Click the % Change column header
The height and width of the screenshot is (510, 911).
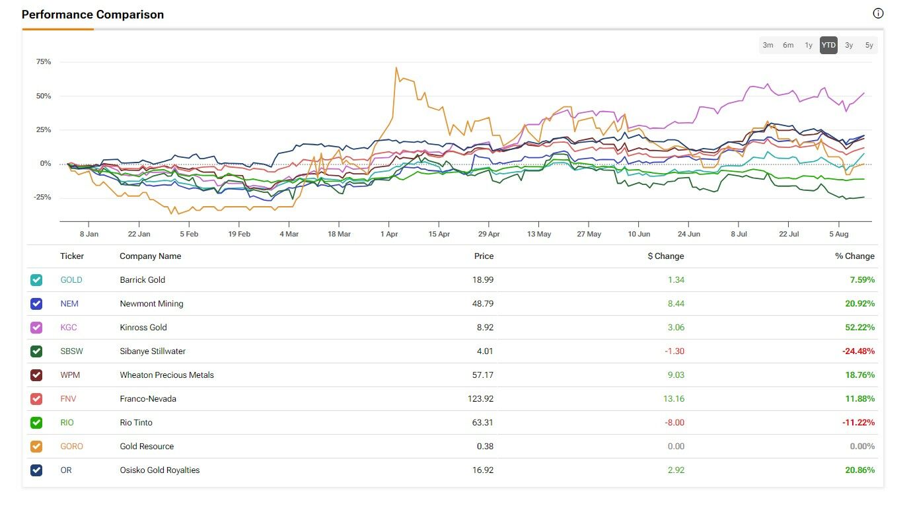[x=854, y=256]
